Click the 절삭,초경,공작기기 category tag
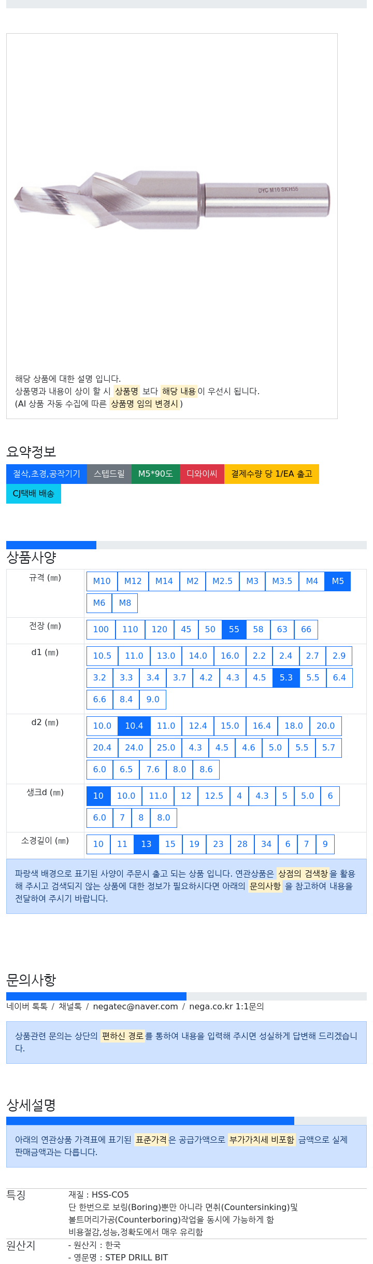 pyautogui.click(x=47, y=474)
